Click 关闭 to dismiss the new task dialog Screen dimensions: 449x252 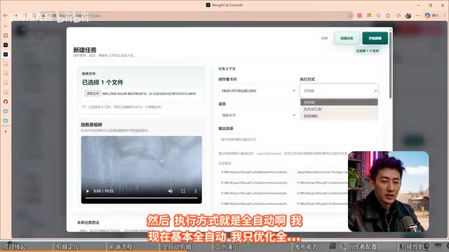(x=324, y=38)
